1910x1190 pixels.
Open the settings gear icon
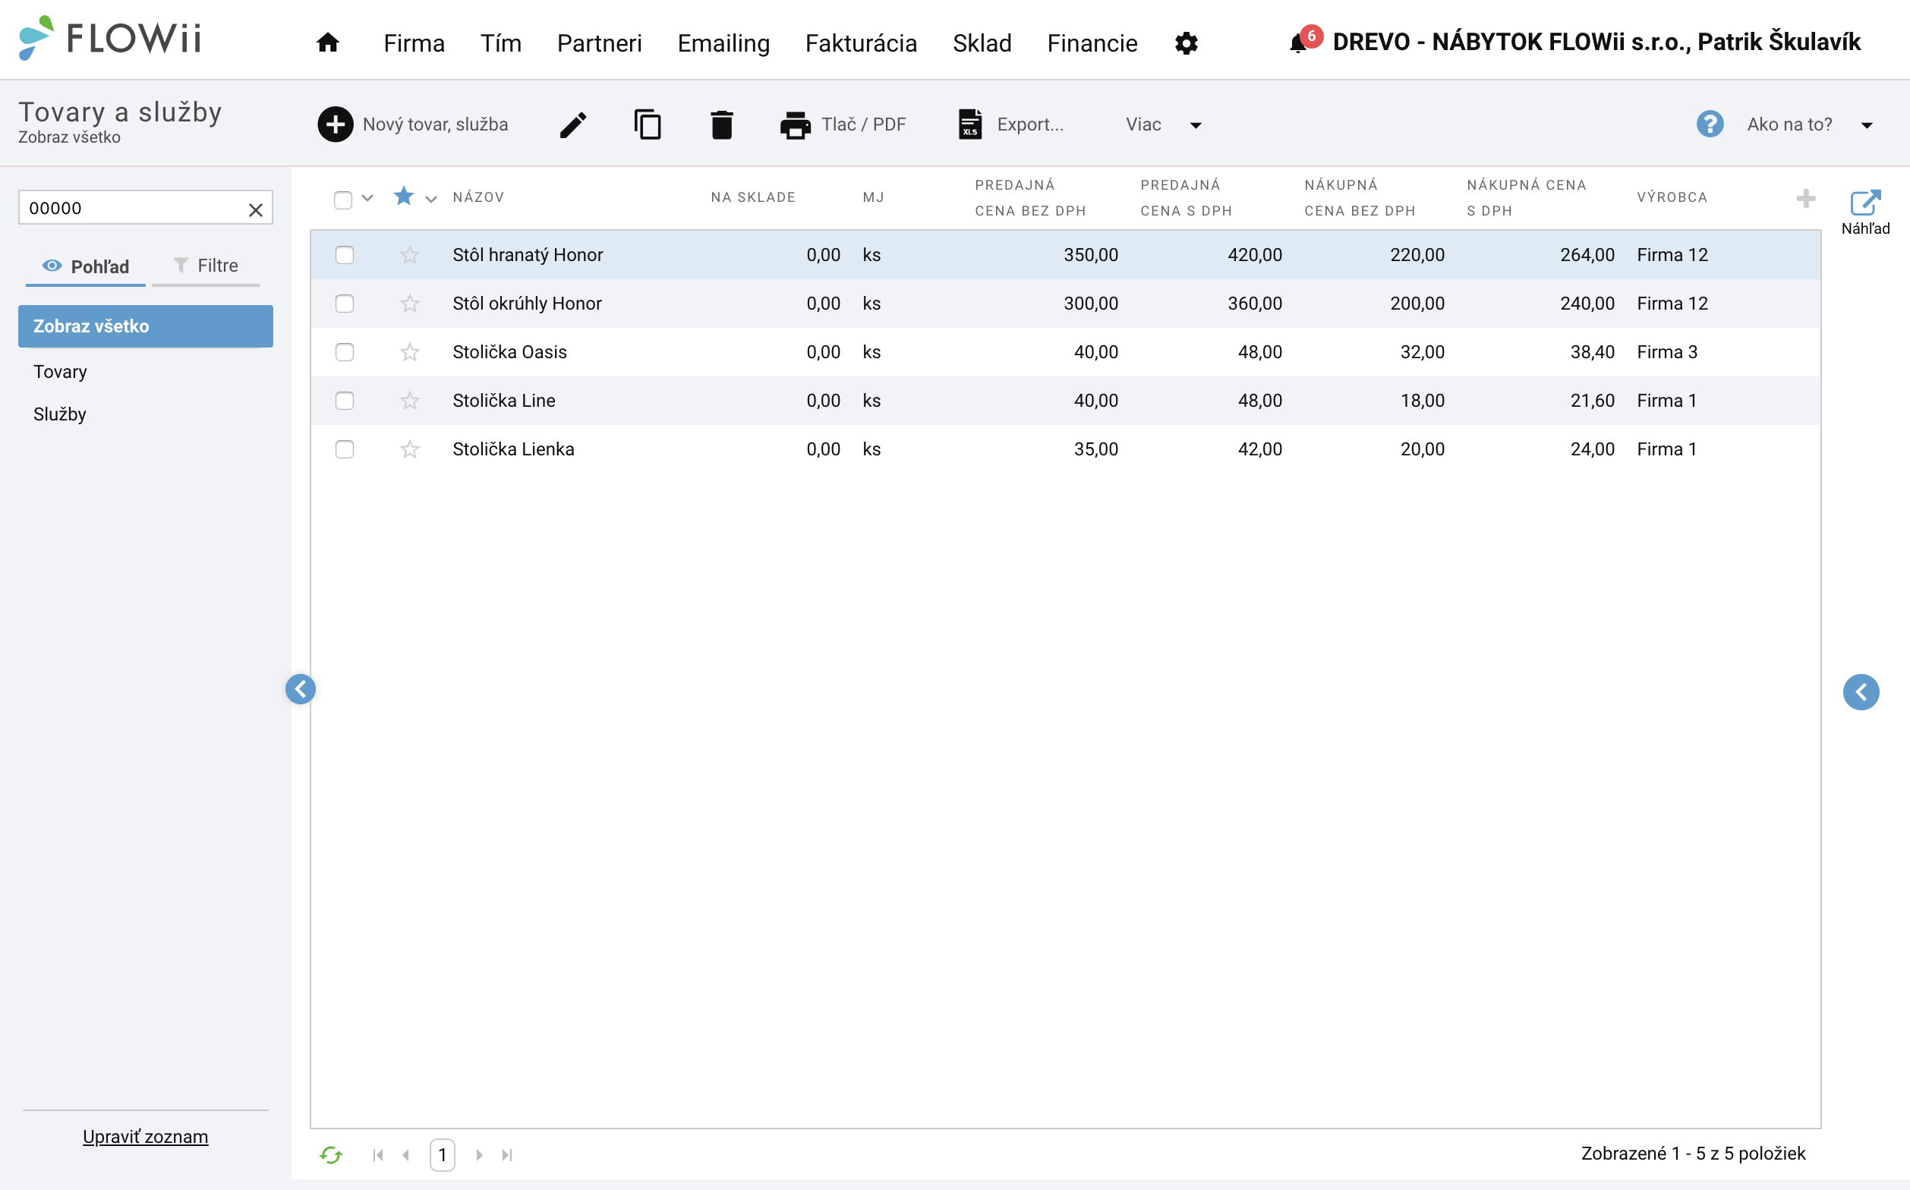pyautogui.click(x=1186, y=42)
